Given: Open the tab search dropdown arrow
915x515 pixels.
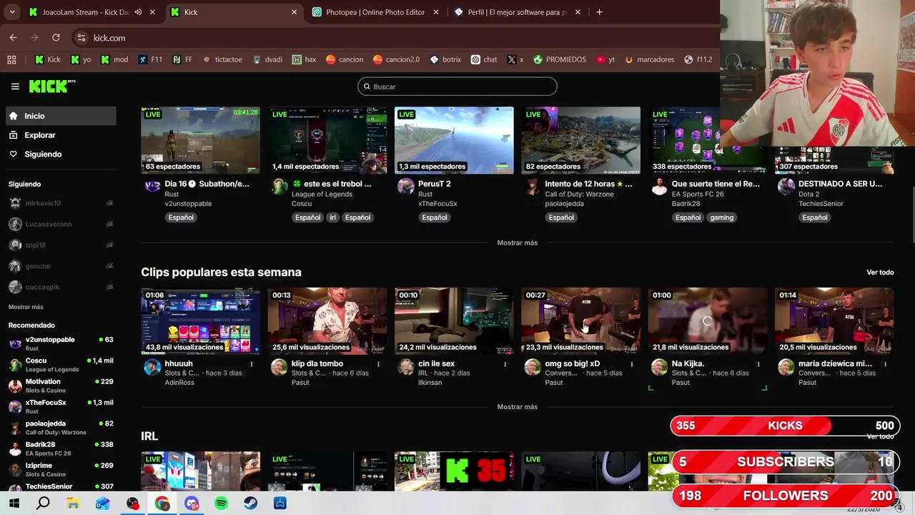Looking at the screenshot, I should click(12, 12).
